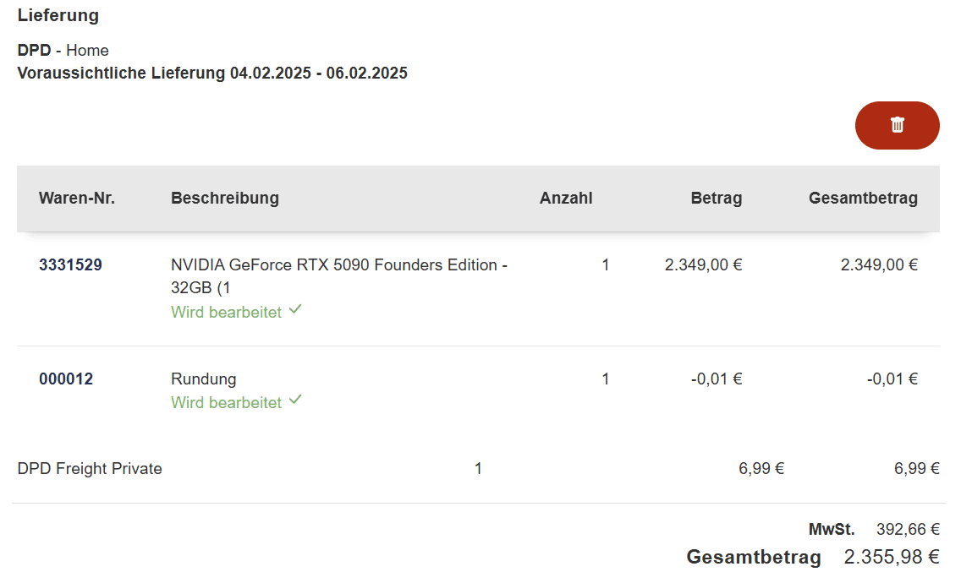Open item number 3331529
Viewport: 961px width, 583px height.
pos(70,265)
